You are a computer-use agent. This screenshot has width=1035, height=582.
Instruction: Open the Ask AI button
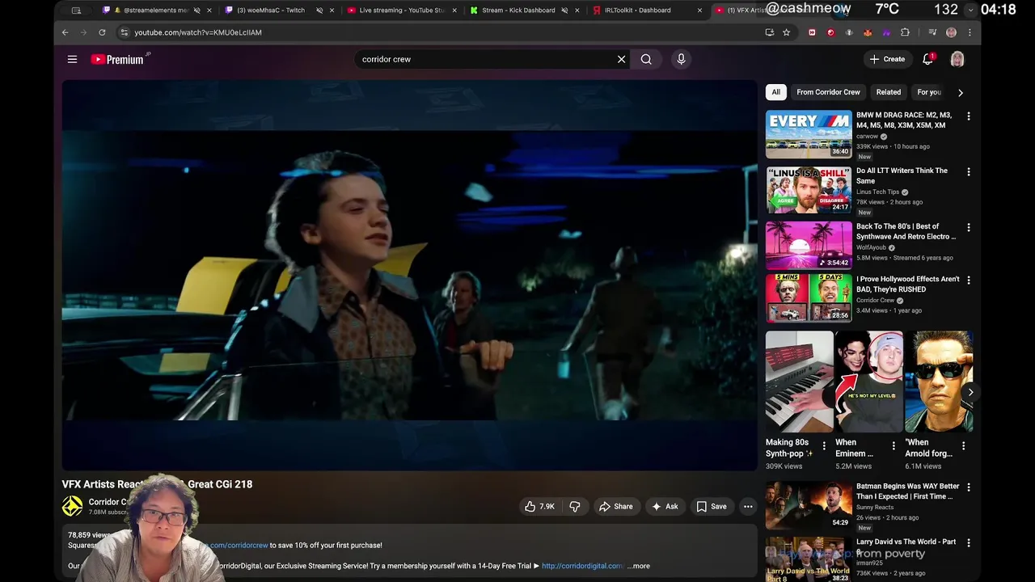click(665, 506)
